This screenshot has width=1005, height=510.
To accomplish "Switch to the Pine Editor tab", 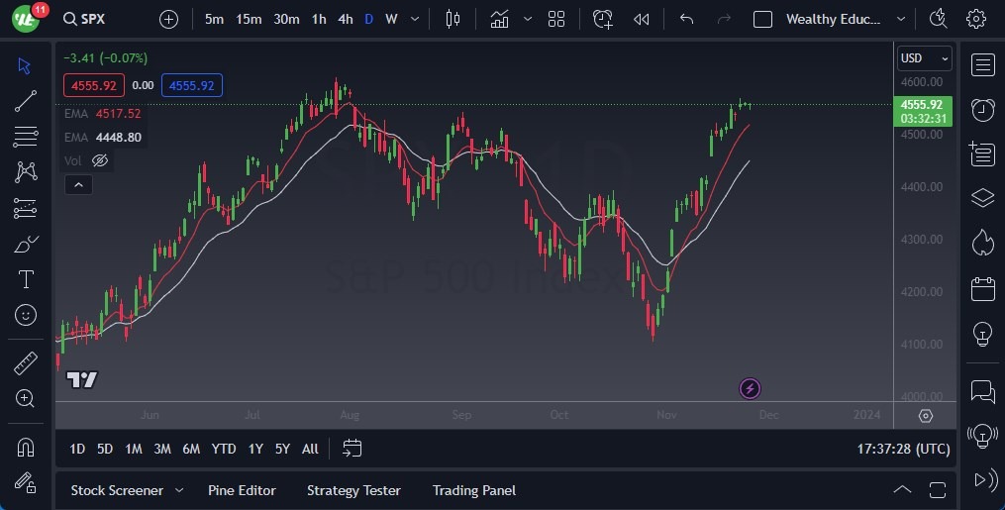I will point(242,490).
